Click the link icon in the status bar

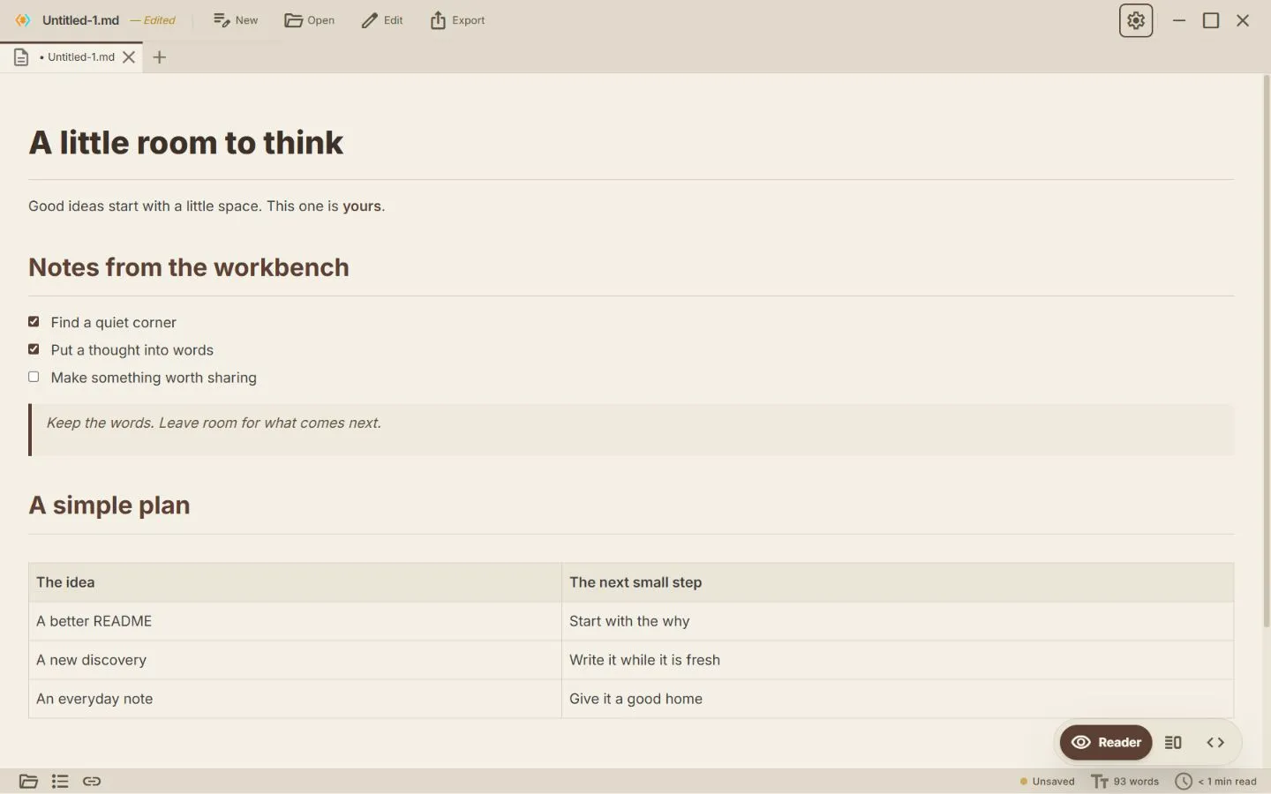tap(92, 782)
